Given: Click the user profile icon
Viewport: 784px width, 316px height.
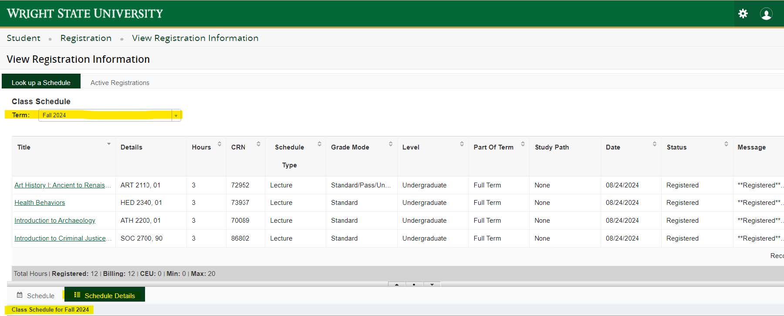Looking at the screenshot, I should 766,14.
